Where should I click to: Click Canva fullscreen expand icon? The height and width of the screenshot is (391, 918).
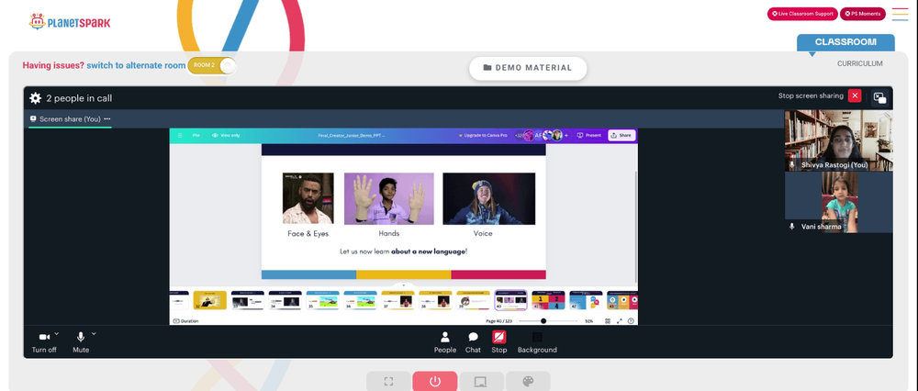tap(619, 320)
